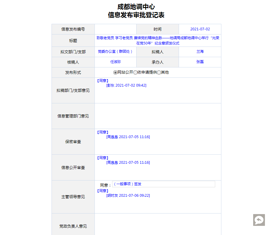Click the reply arrow floating icon

pos(259,220)
